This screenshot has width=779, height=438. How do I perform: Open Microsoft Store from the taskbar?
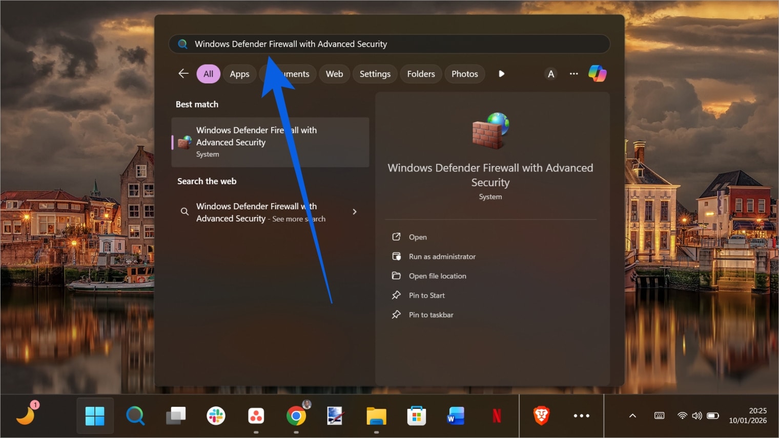pyautogui.click(x=417, y=415)
